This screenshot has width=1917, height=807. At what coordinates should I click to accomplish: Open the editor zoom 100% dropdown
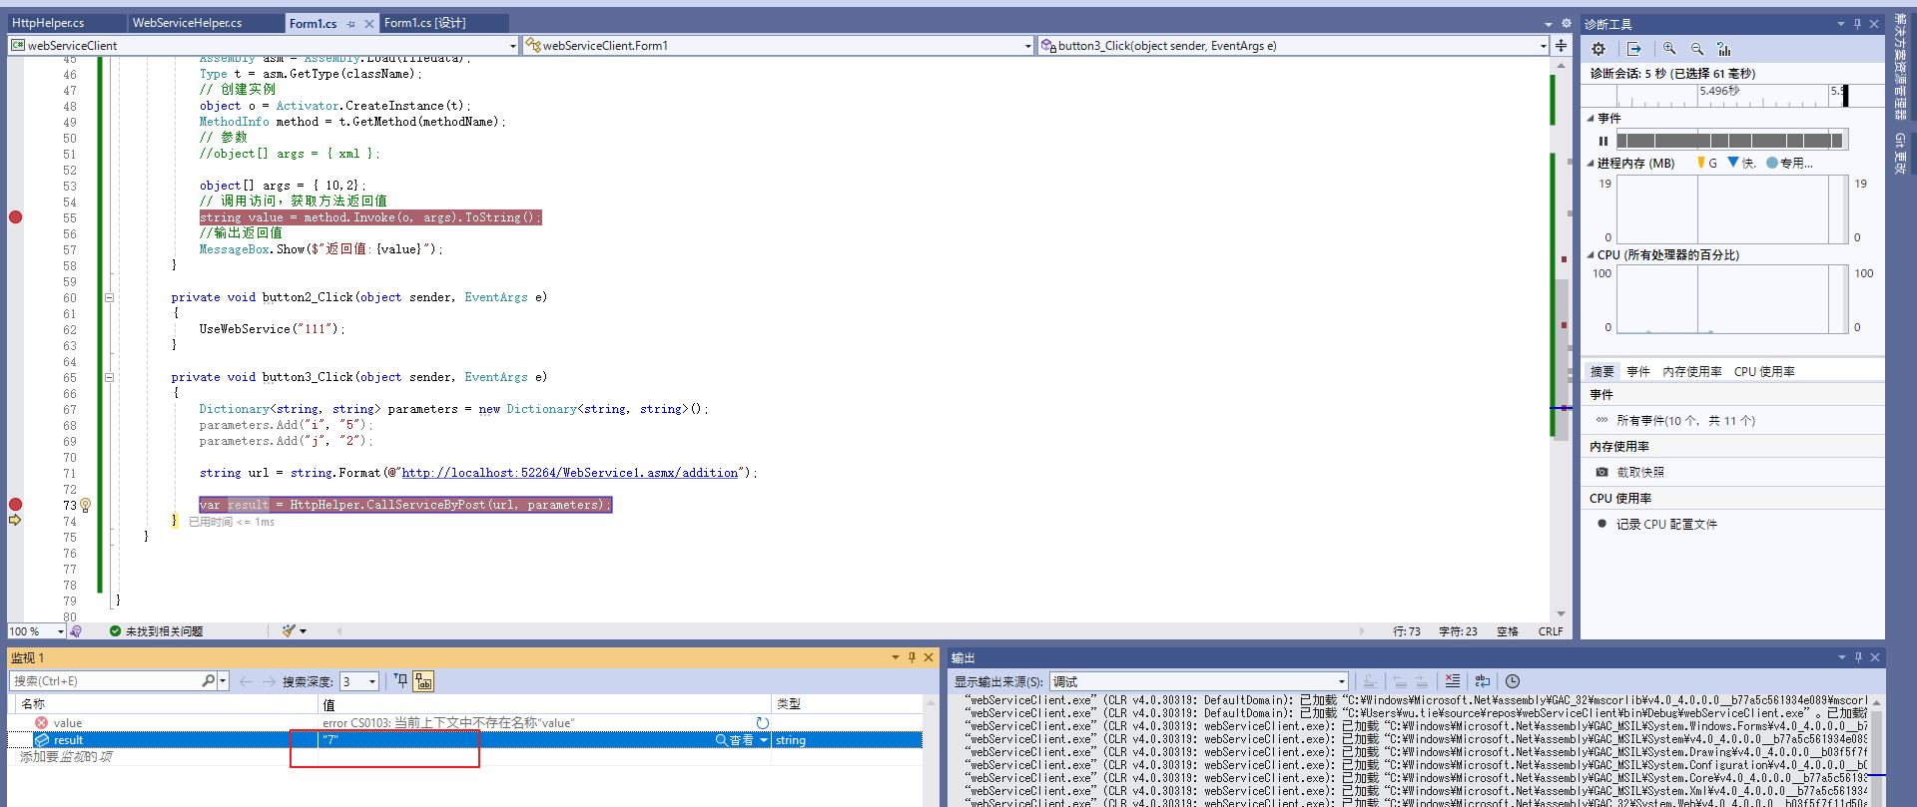[61, 631]
